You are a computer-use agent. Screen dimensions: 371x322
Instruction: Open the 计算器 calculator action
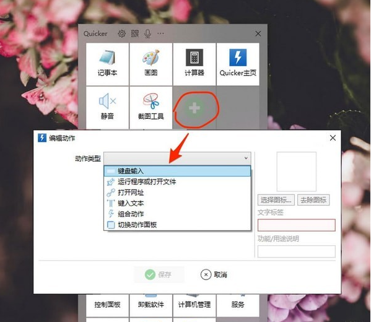194,64
